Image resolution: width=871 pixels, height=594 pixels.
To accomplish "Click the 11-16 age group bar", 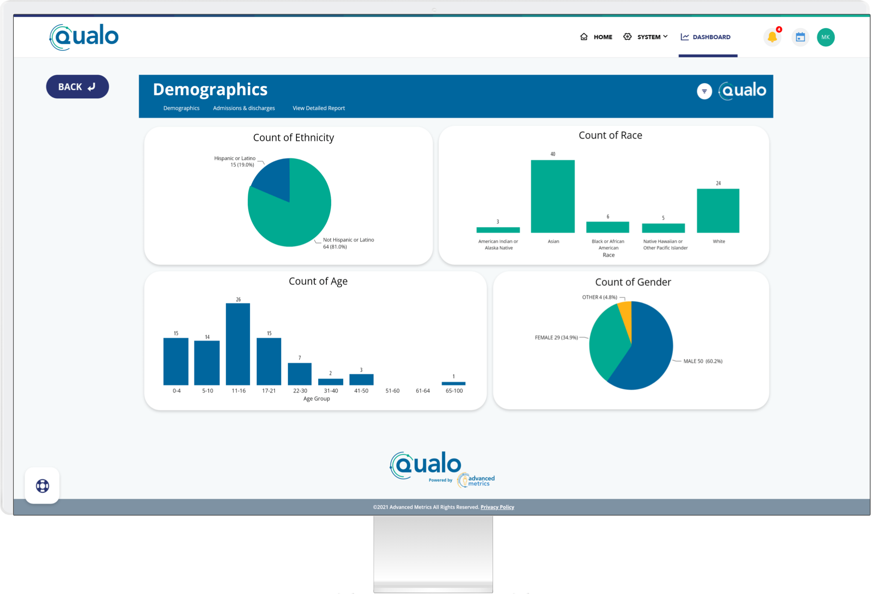I will coord(238,344).
